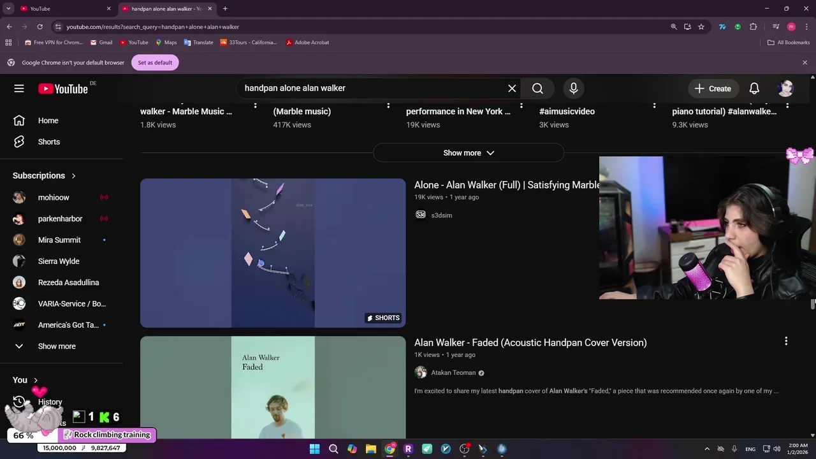Image resolution: width=816 pixels, height=459 pixels.
Task: Reload the current page
Action: point(40,27)
